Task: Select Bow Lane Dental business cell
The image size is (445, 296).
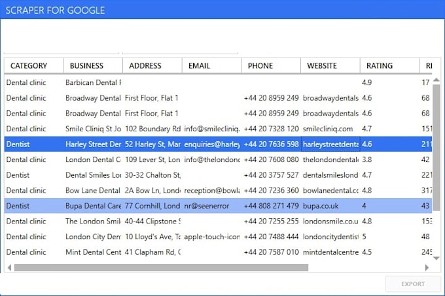Action: 93,190
